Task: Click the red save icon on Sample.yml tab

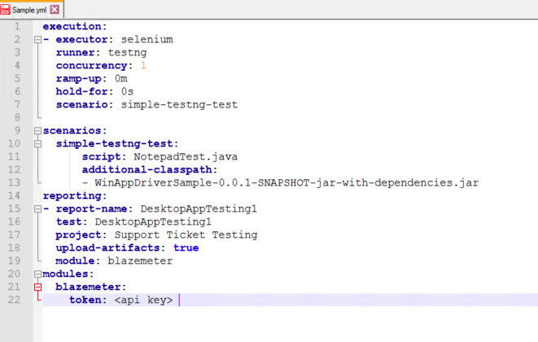Action: coord(5,10)
